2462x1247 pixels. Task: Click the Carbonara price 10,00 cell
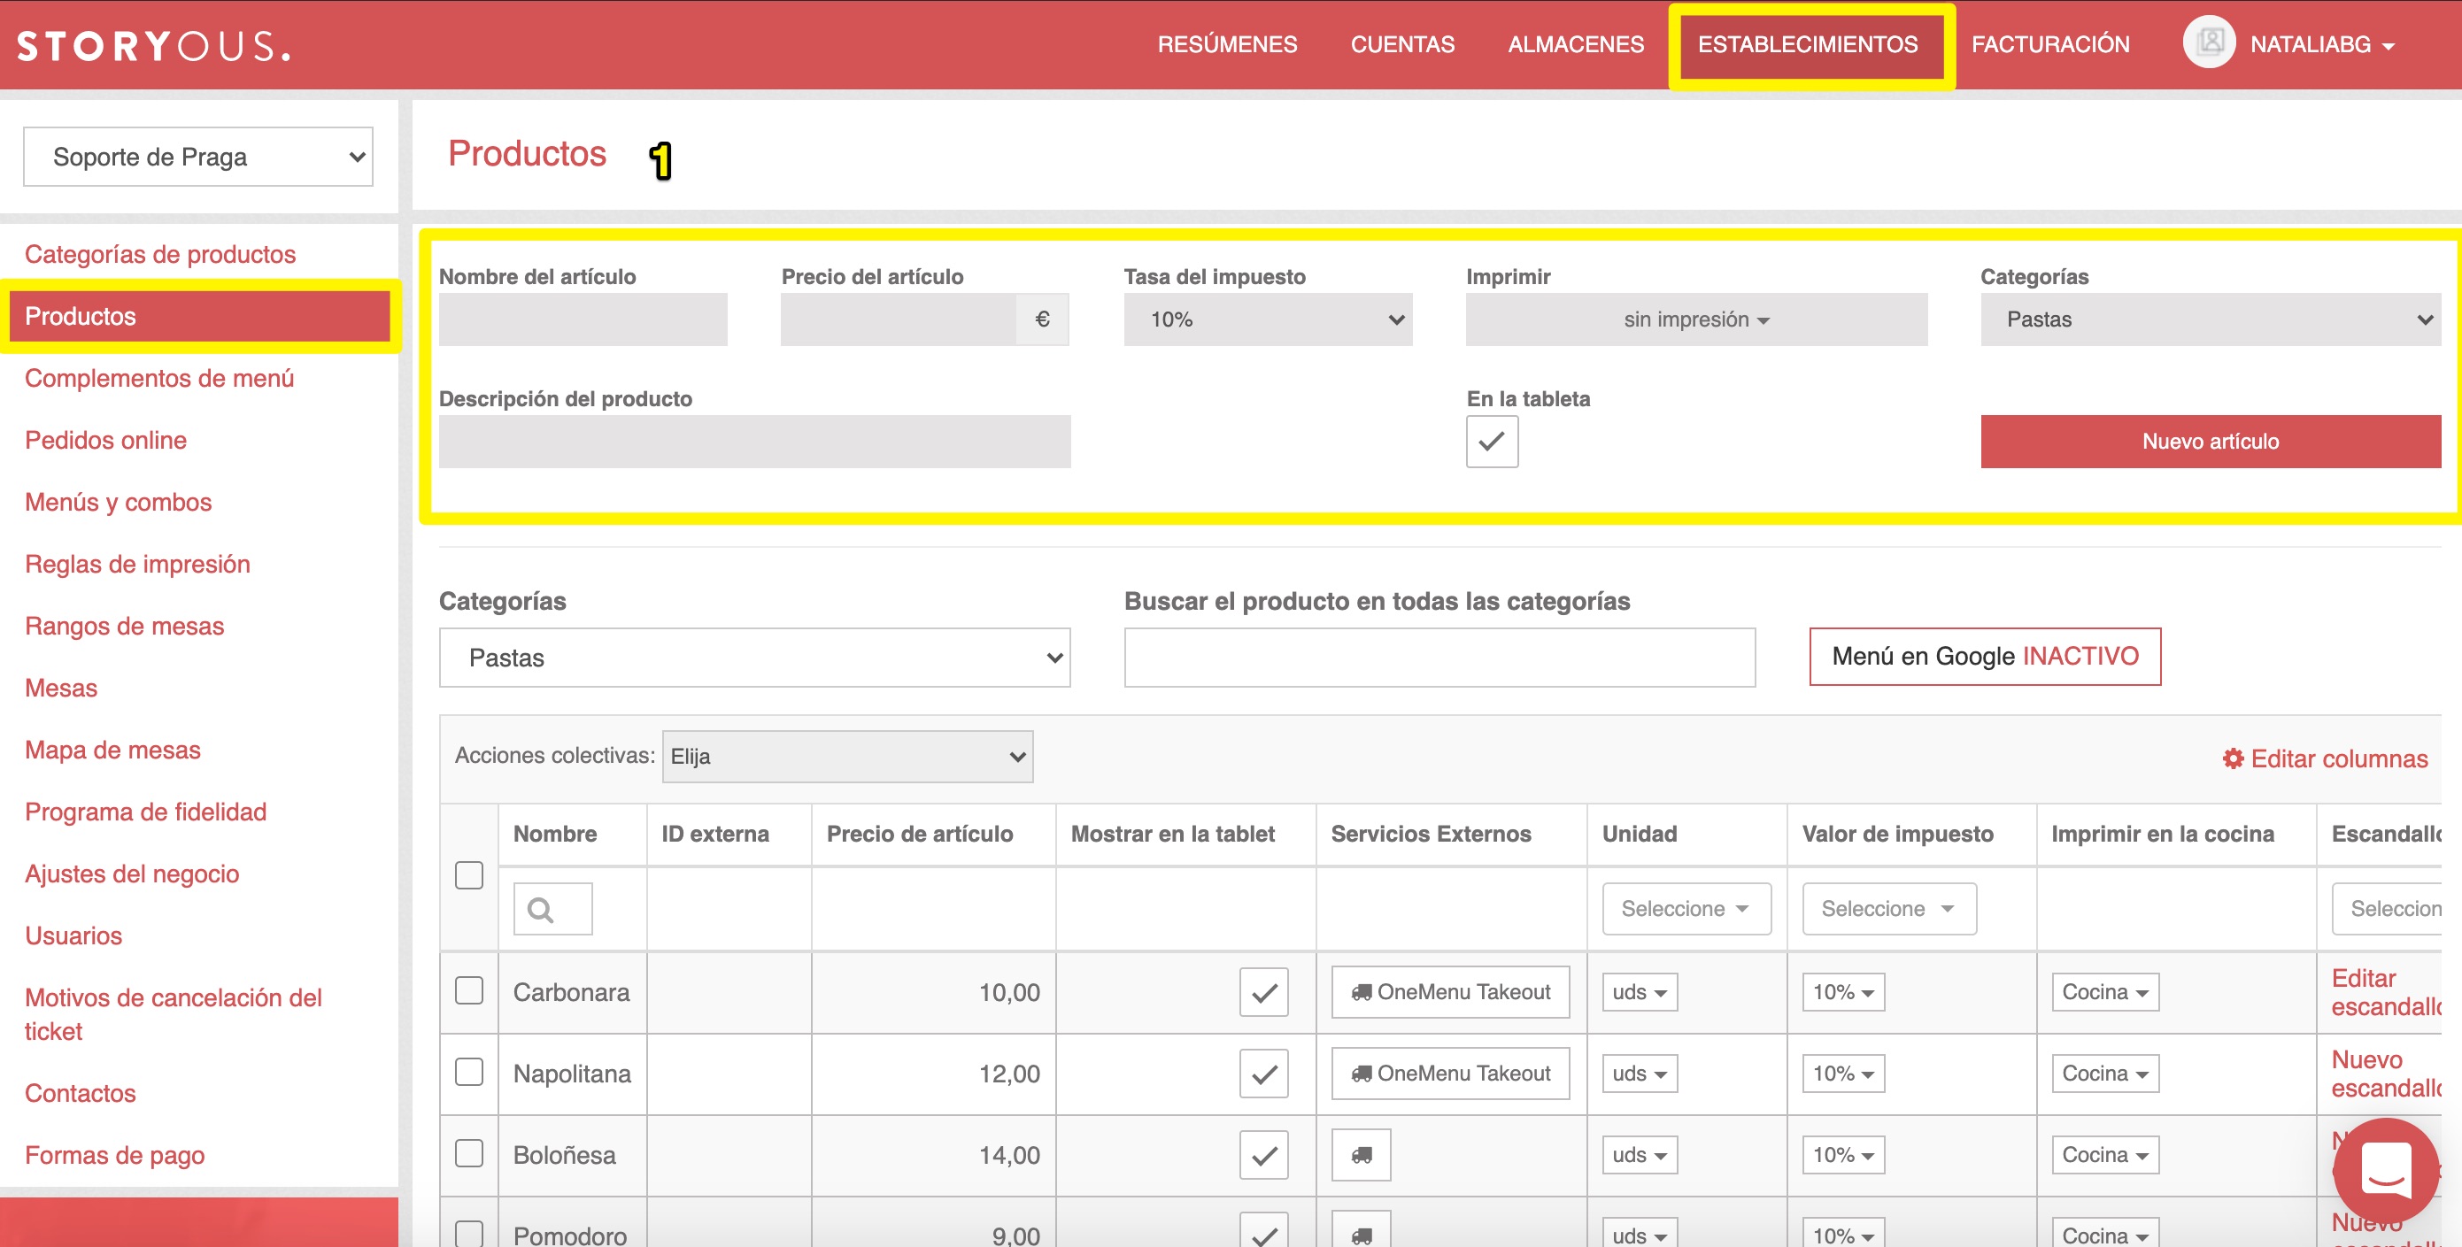pos(934,992)
